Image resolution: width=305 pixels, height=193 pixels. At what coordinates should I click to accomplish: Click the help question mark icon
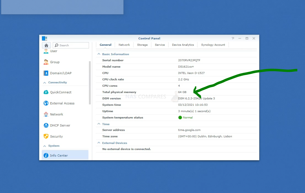point(233,38)
